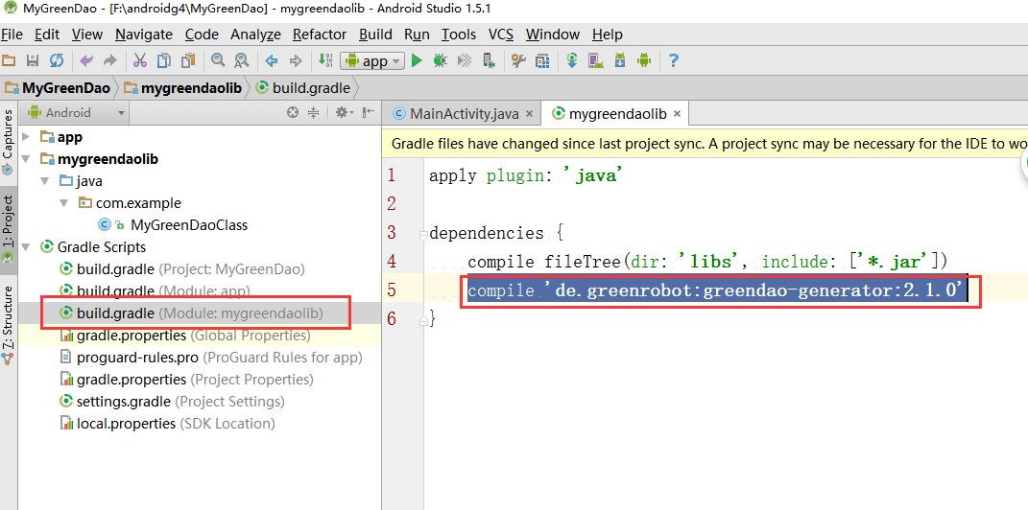Image resolution: width=1028 pixels, height=510 pixels.
Task: Select MyGreenDaoClass in the project tree
Action: point(189,225)
